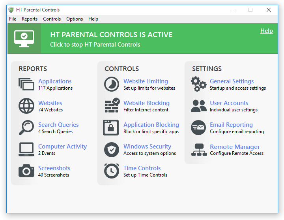Image resolution: width=284 pixels, height=220 pixels.
Task: Open Remote Manager settings link
Action: click(235, 147)
